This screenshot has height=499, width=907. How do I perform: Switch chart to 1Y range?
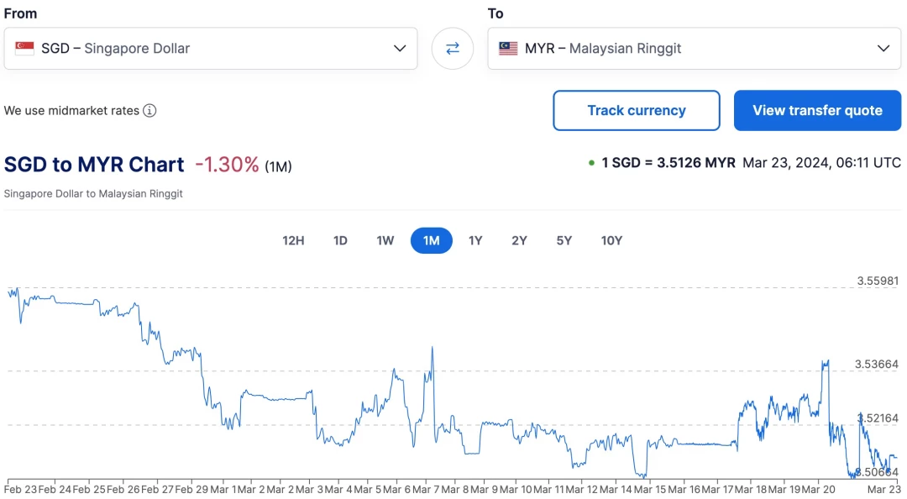(x=475, y=240)
